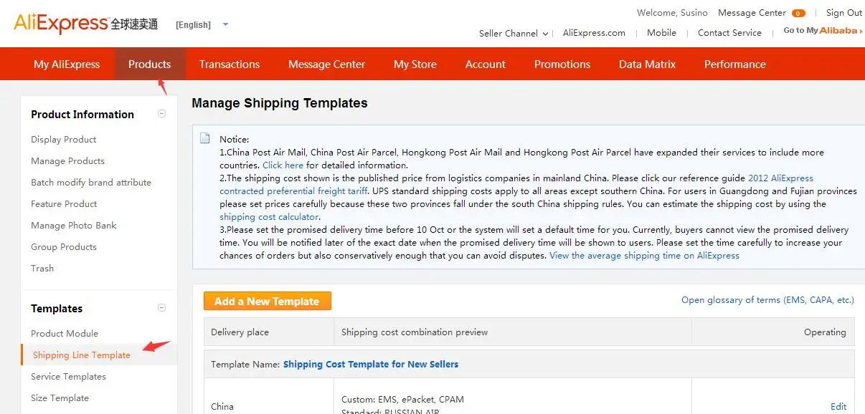Image resolution: width=865 pixels, height=414 pixels.
Task: Select Shipping Line Template in sidebar
Action: pyautogui.click(x=82, y=355)
